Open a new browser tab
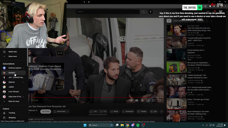Screen dimensions: 228x128 pyautogui.click(x=89, y=2)
